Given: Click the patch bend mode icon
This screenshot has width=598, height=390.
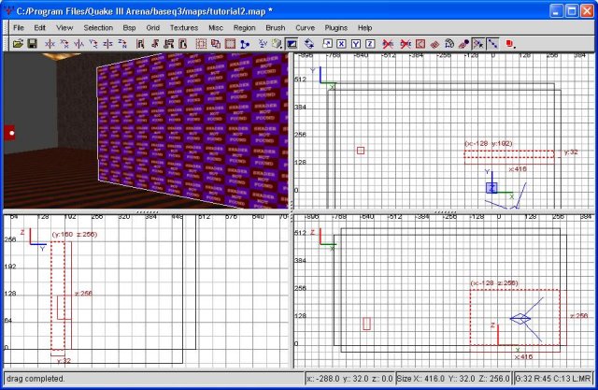Looking at the screenshot, I should pos(449,44).
